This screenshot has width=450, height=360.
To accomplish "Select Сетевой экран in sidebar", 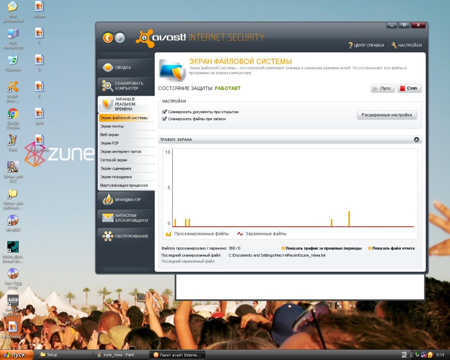I will point(114,160).
